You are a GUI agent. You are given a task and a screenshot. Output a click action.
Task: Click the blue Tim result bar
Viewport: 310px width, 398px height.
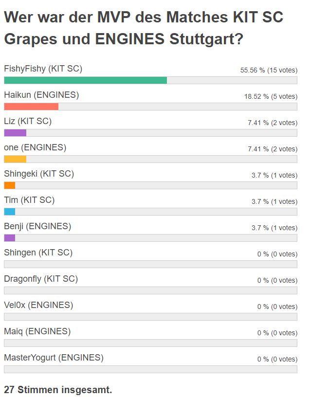[10, 212]
